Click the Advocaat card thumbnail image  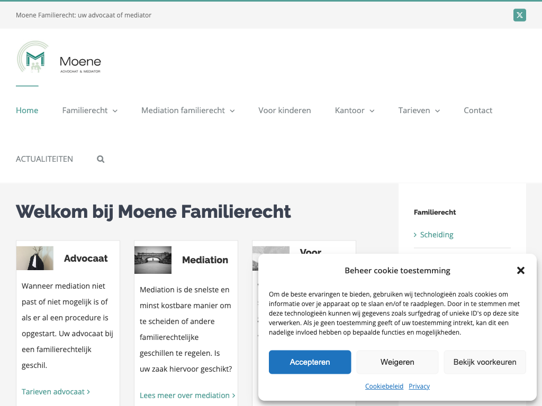pyautogui.click(x=35, y=258)
